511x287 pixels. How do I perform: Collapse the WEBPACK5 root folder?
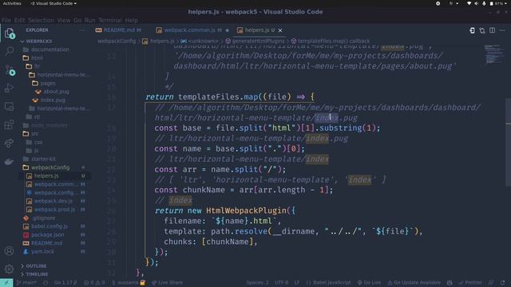tap(39, 41)
